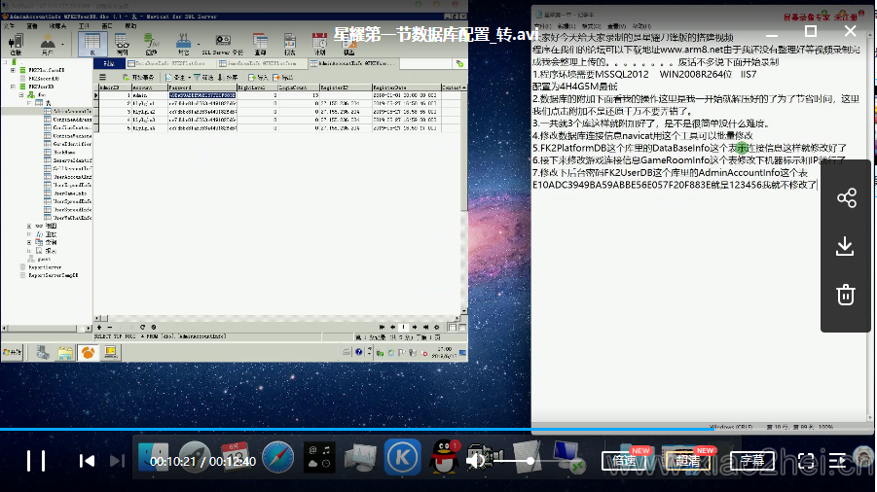Click the 开始事务 begin transaction button
Viewport: 877px width, 492px height.
tap(138, 77)
